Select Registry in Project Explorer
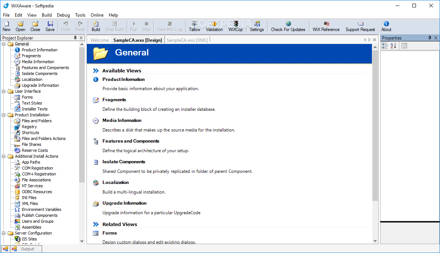Image resolution: width=440 pixels, height=253 pixels. (29, 127)
